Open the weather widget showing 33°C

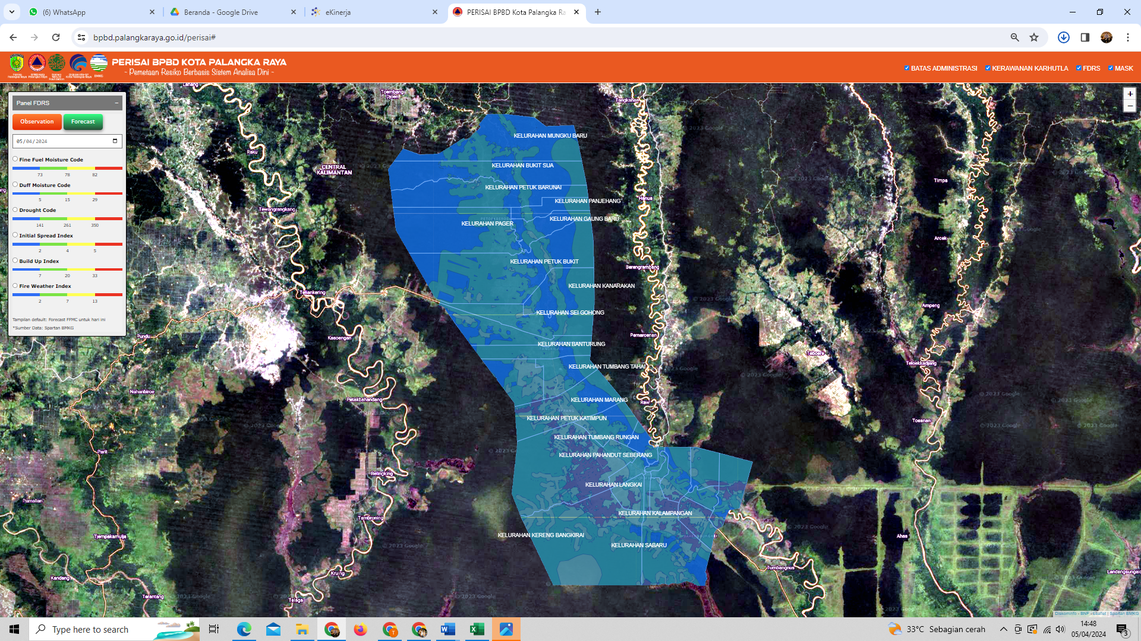click(937, 629)
